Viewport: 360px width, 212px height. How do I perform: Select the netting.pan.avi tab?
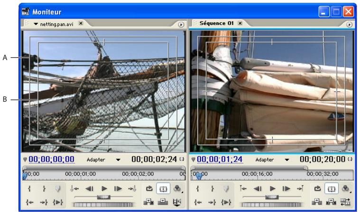tap(57, 24)
